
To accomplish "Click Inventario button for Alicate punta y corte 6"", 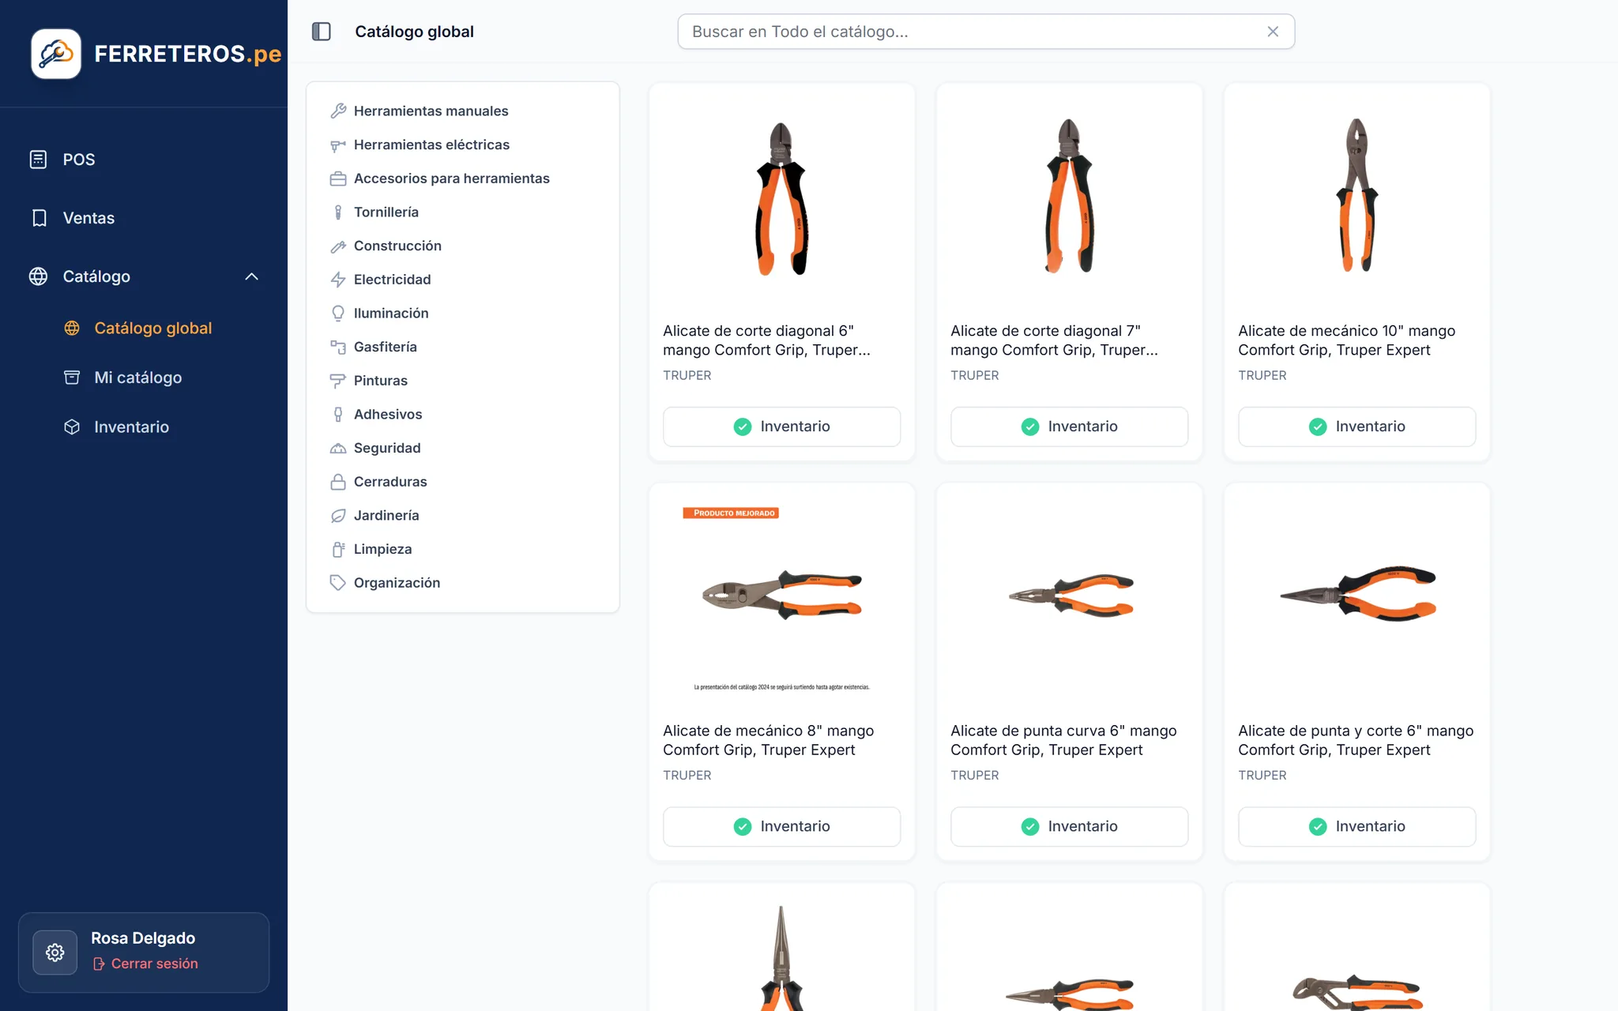I will (x=1356, y=827).
